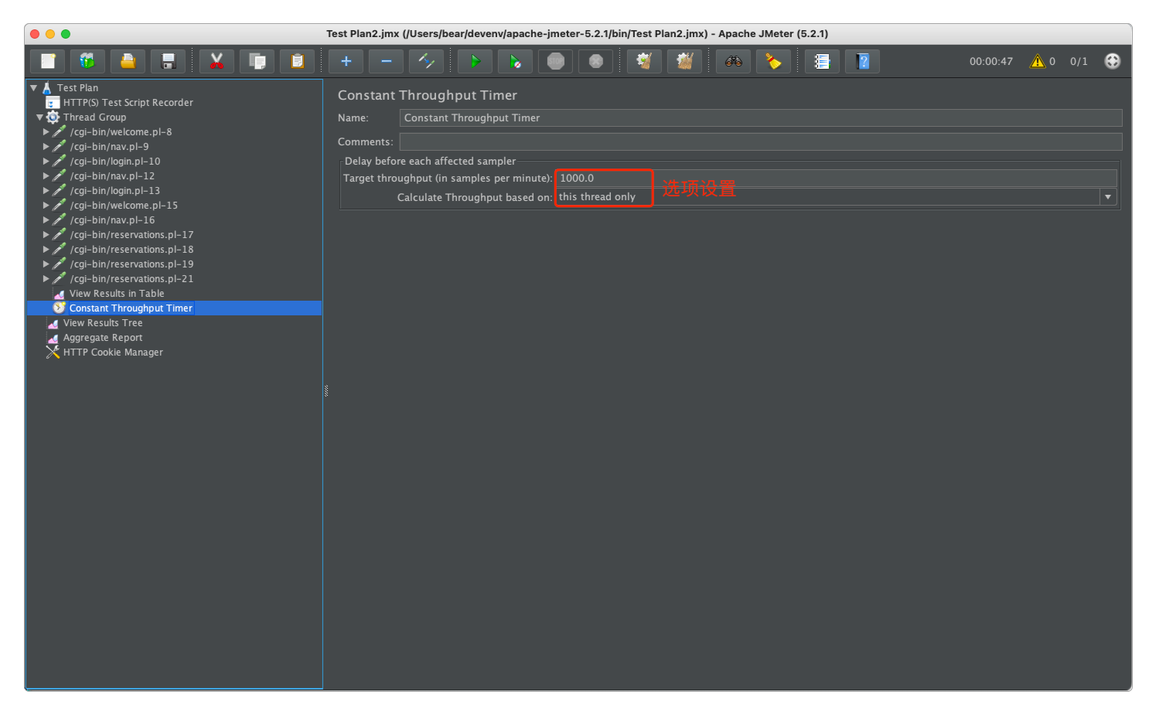
Task: Start the test with green play icon
Action: tap(476, 61)
